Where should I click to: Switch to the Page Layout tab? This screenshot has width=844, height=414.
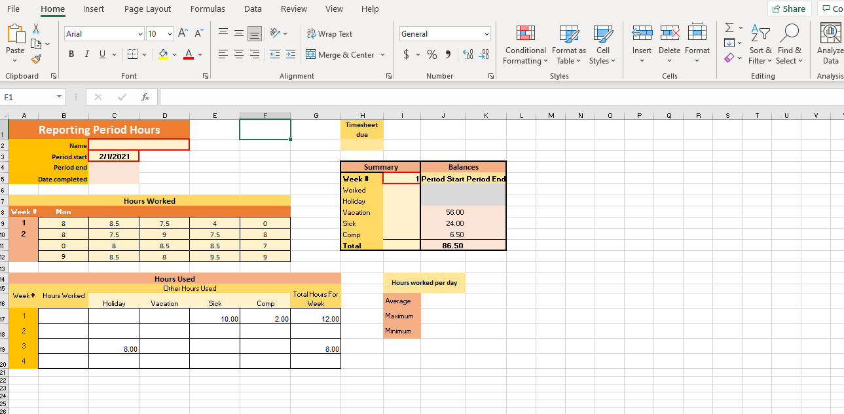[147, 9]
